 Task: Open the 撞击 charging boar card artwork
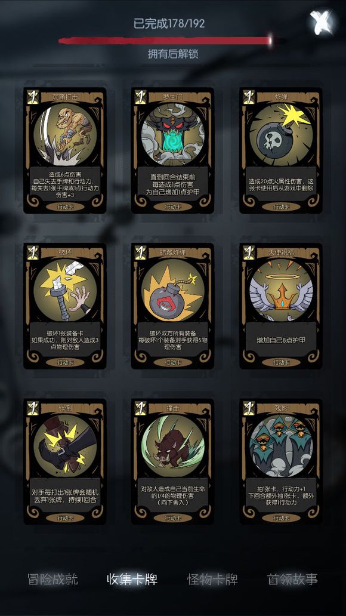tap(173, 445)
